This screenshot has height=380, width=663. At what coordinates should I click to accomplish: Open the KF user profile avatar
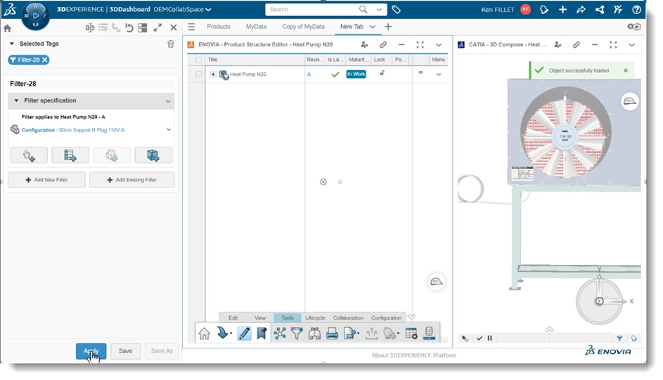point(526,9)
